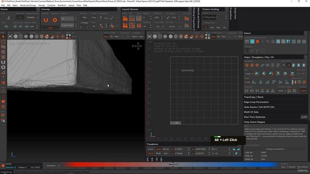Click the enable button beside Real Time Optimize
This screenshot has width=310, height=174.
(304, 117)
